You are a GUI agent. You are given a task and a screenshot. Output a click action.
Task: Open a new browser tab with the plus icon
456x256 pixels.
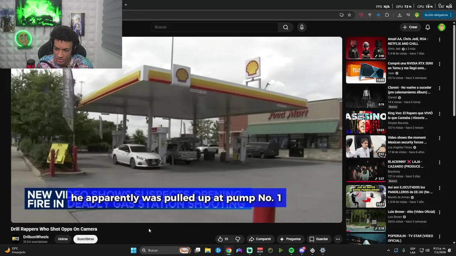pyautogui.click(x=126, y=5)
